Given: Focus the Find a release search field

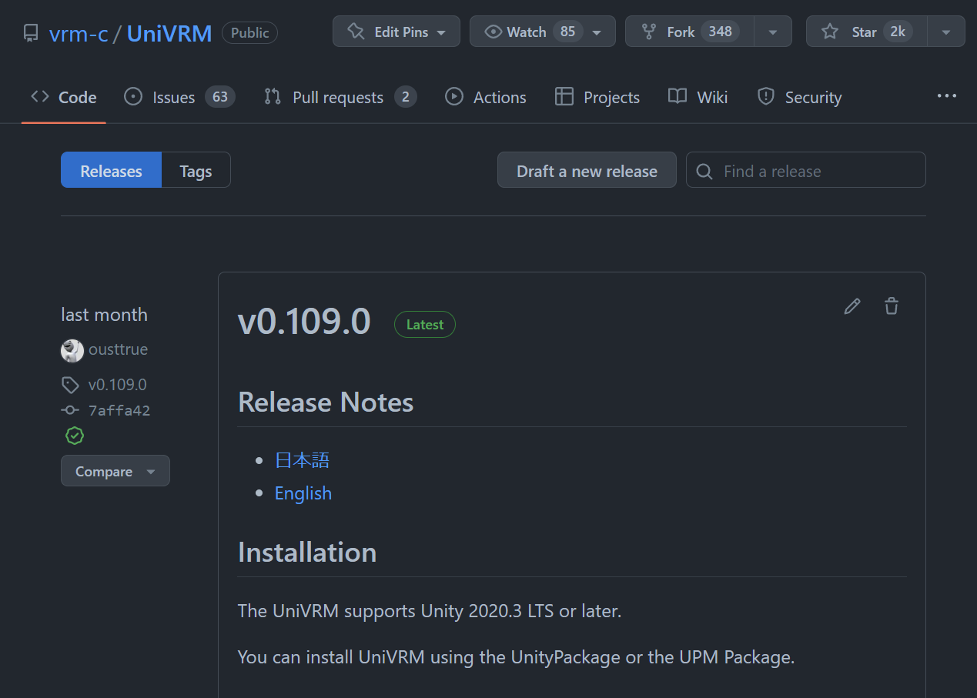Looking at the screenshot, I should [806, 170].
